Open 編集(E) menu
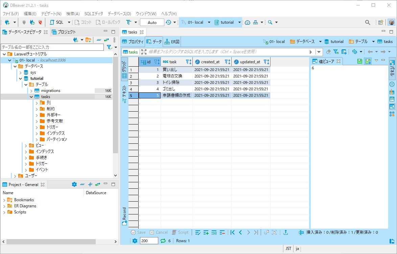Viewport: 397px width, 254px height. (30, 14)
